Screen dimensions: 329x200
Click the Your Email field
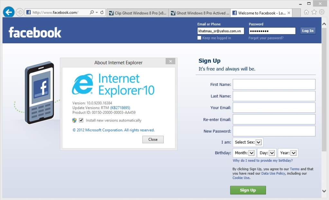(274, 108)
